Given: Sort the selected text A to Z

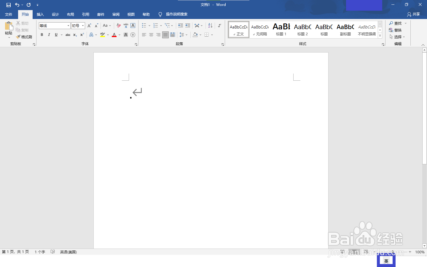Looking at the screenshot, I should point(210,26).
